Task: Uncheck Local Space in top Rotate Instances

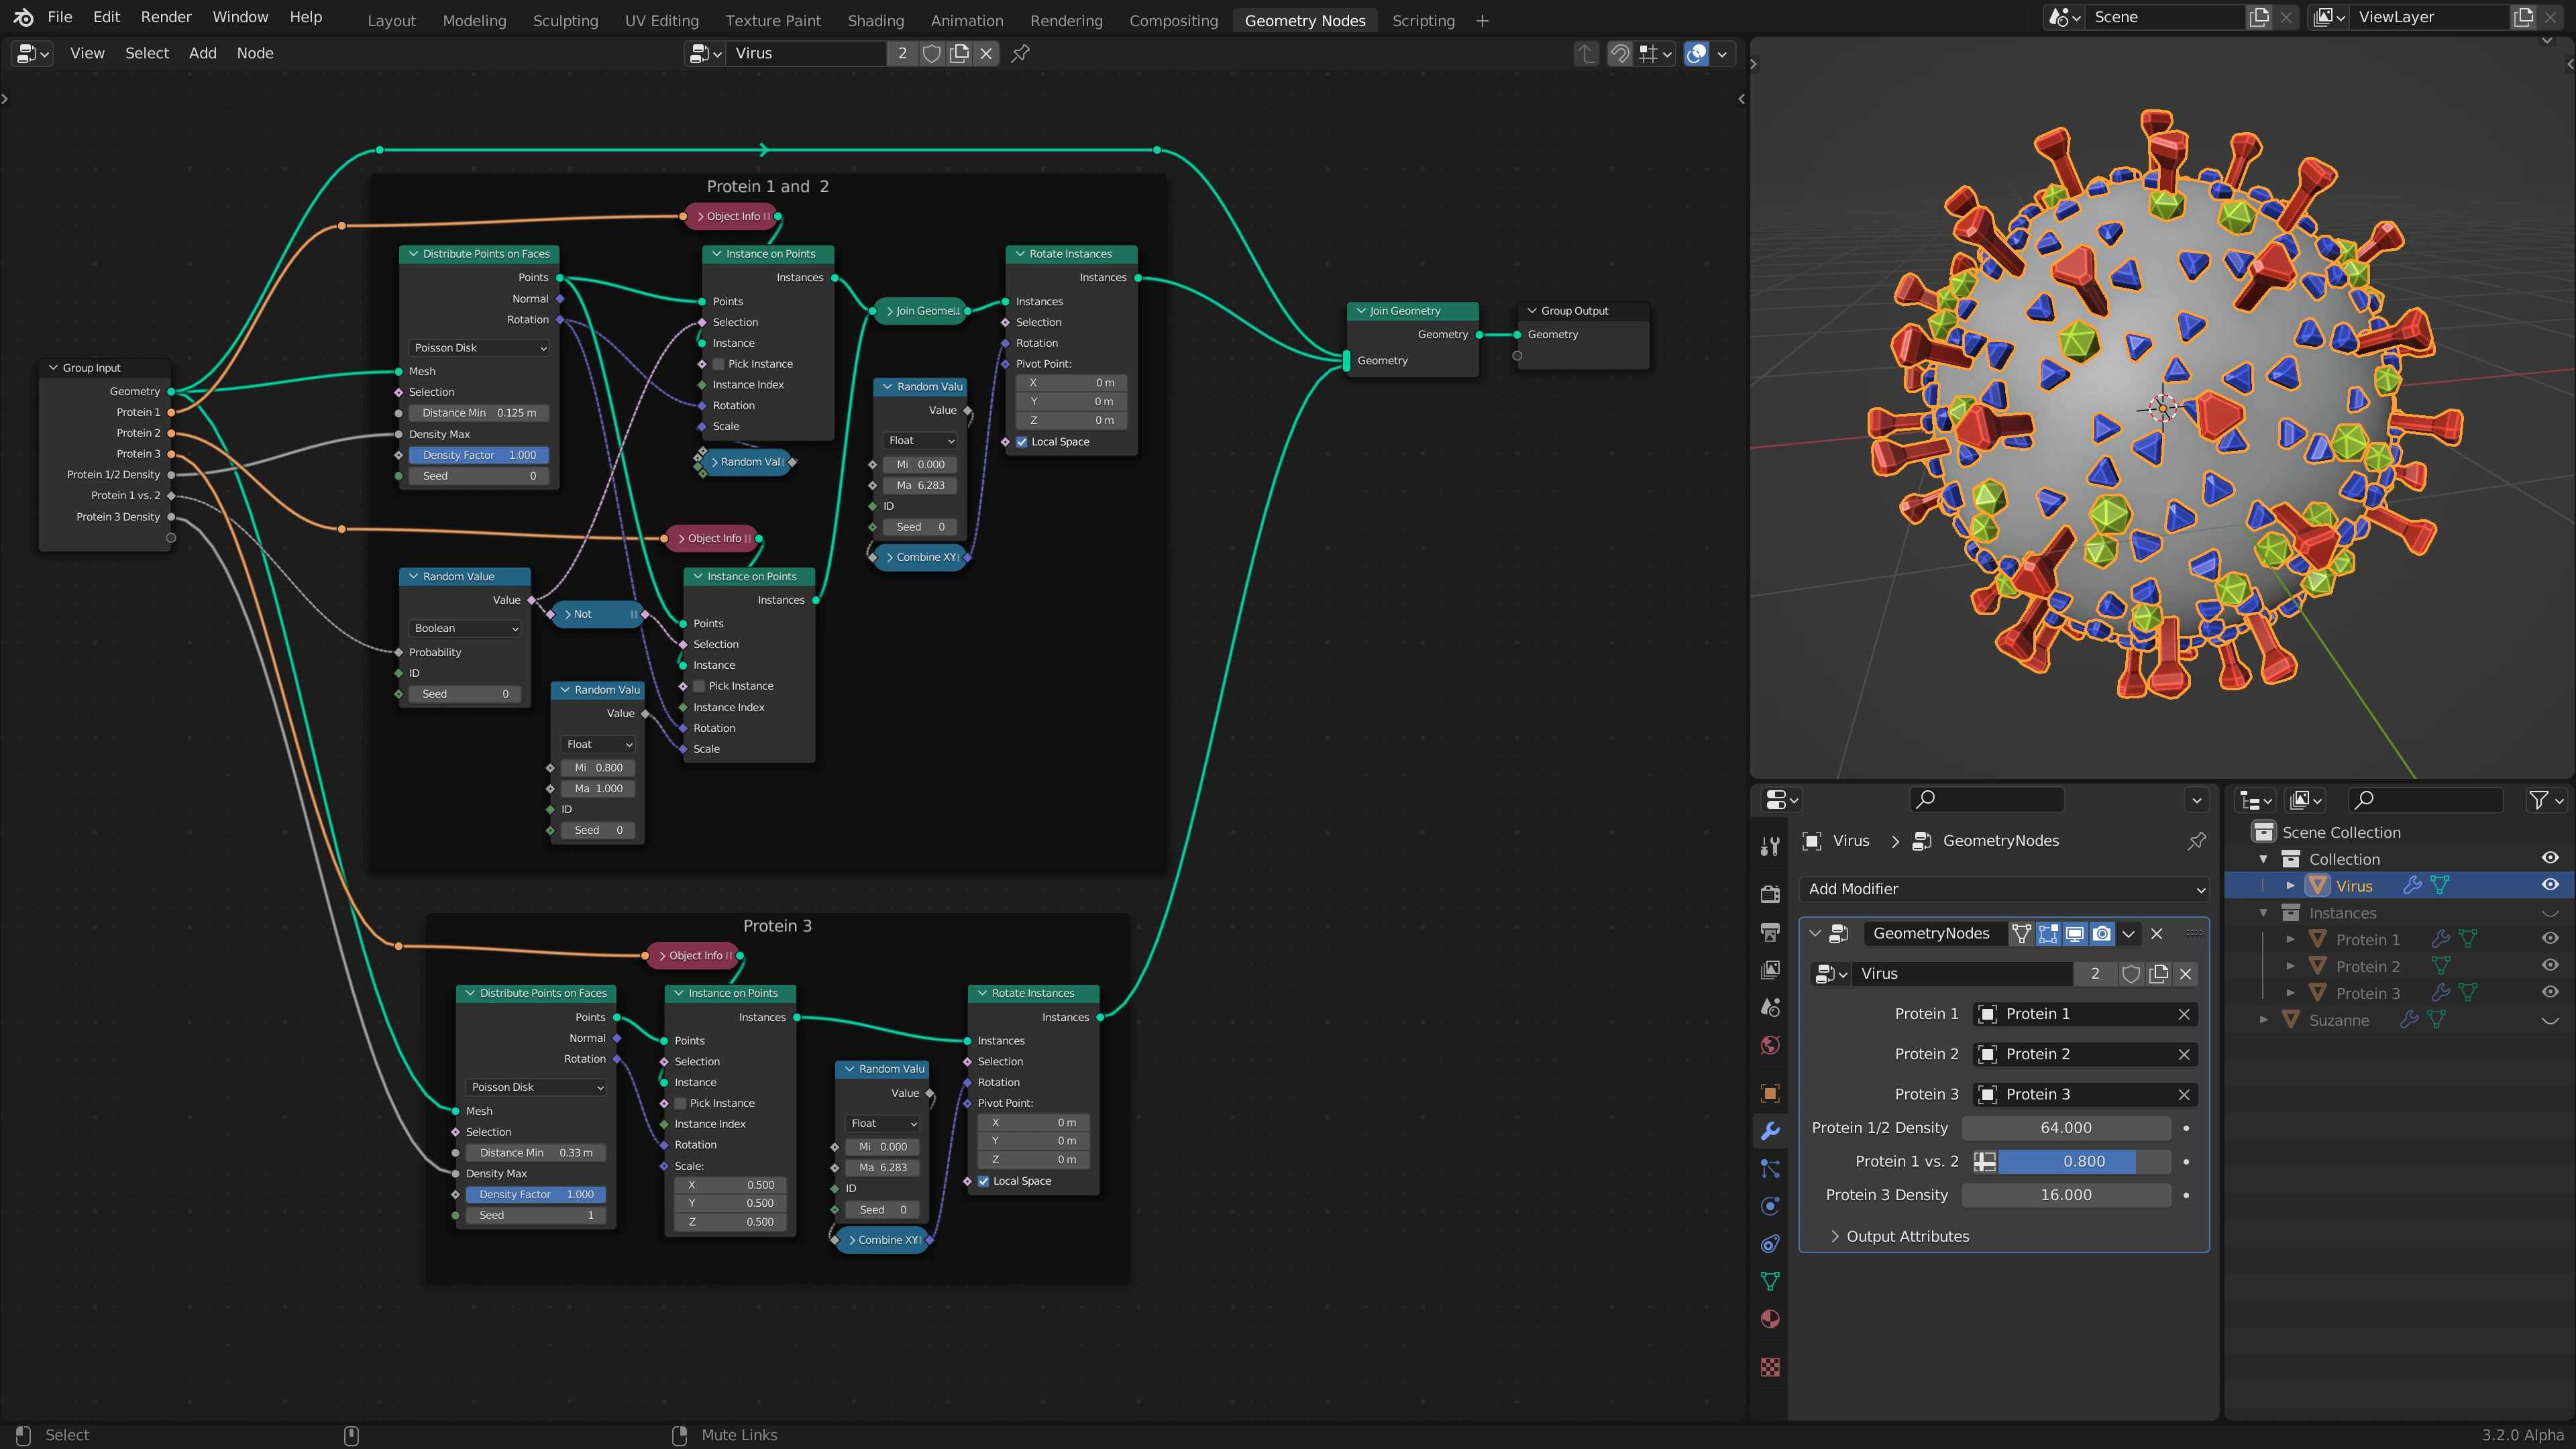Action: coord(1022,441)
